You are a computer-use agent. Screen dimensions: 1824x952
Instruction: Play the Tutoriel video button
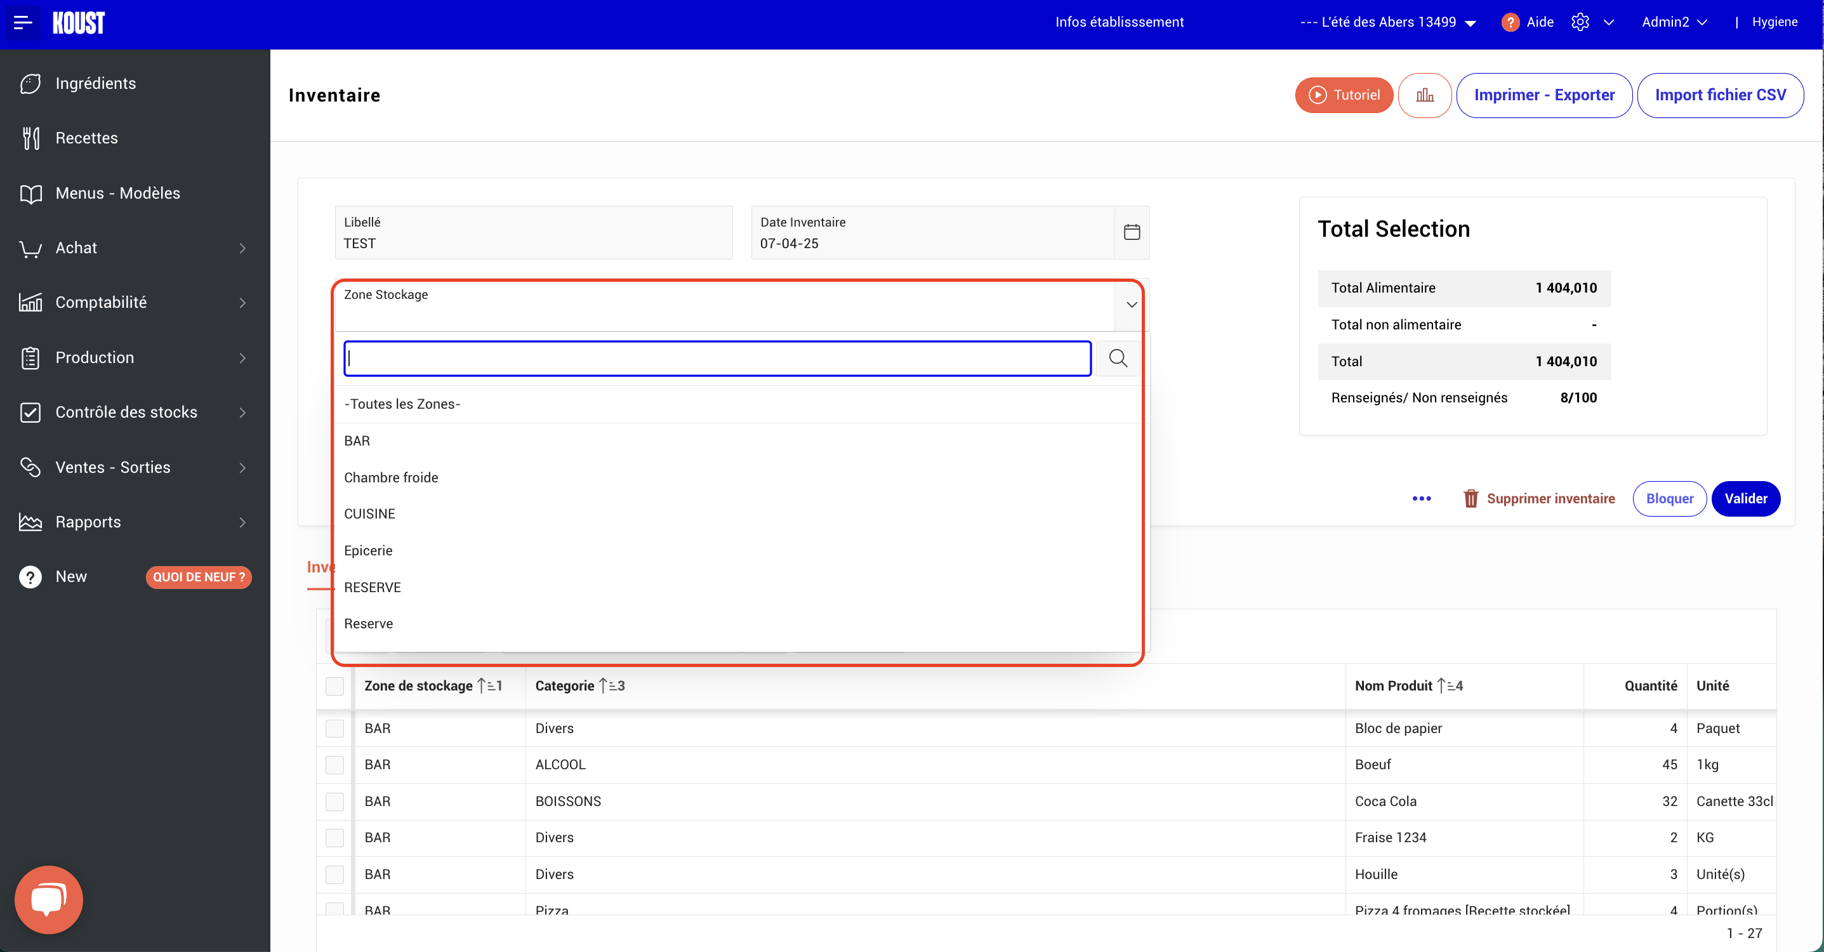click(1344, 95)
